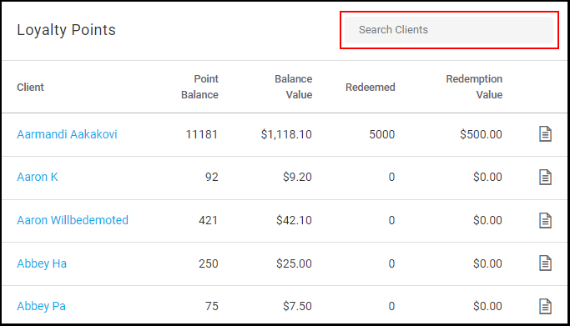
Task: Sort by the Balance Value column header
Action: click(293, 87)
